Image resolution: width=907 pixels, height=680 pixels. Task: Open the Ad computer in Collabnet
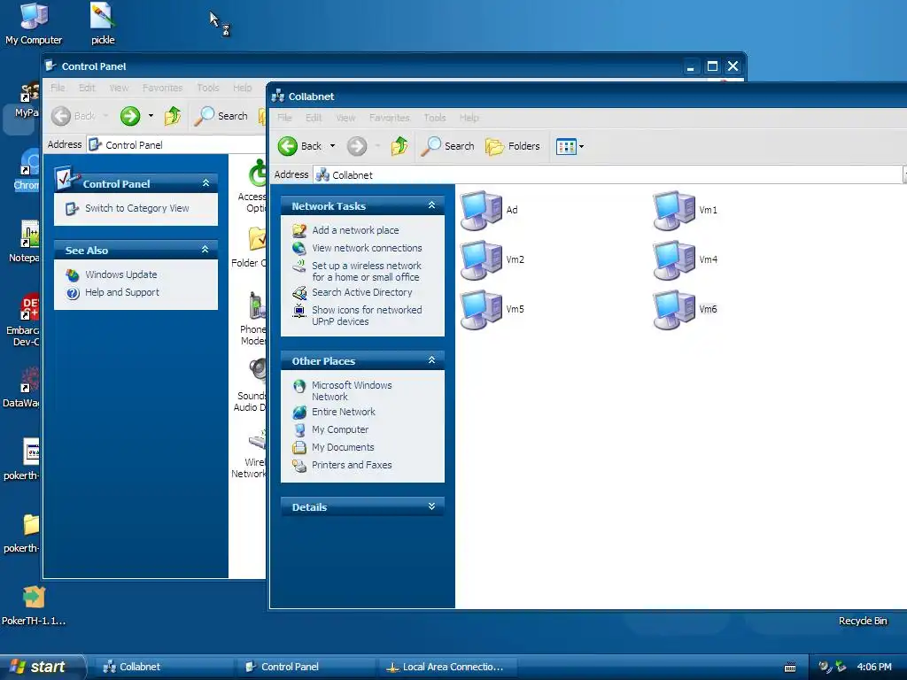pyautogui.click(x=481, y=211)
